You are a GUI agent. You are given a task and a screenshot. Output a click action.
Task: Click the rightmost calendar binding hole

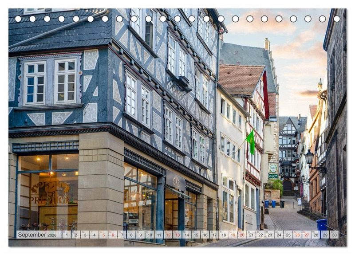[336, 19]
